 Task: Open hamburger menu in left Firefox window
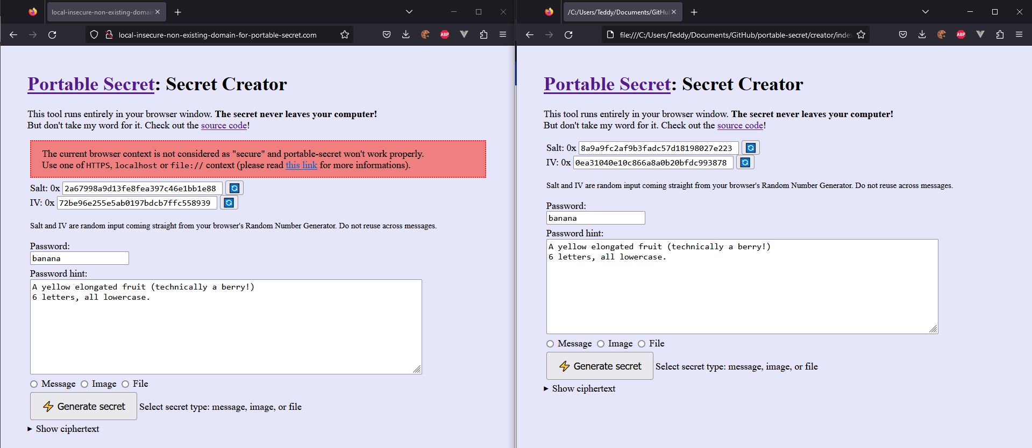coord(503,35)
